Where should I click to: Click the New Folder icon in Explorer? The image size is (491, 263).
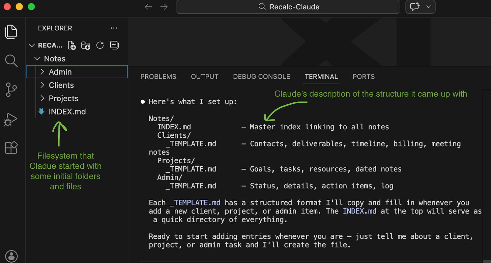[x=86, y=45]
